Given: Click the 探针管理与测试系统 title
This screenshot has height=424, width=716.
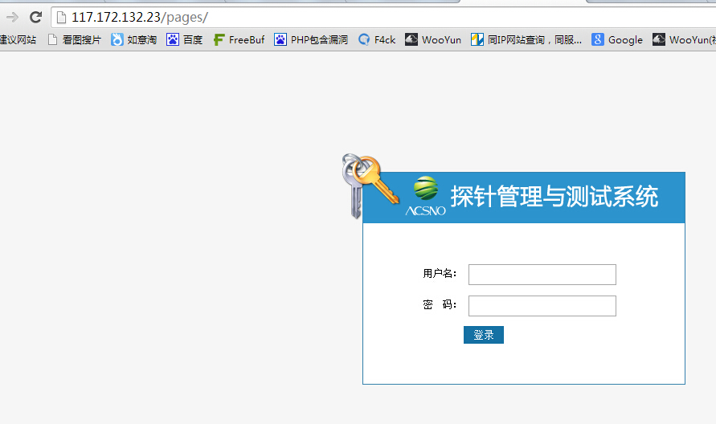Looking at the screenshot, I should pos(554,197).
